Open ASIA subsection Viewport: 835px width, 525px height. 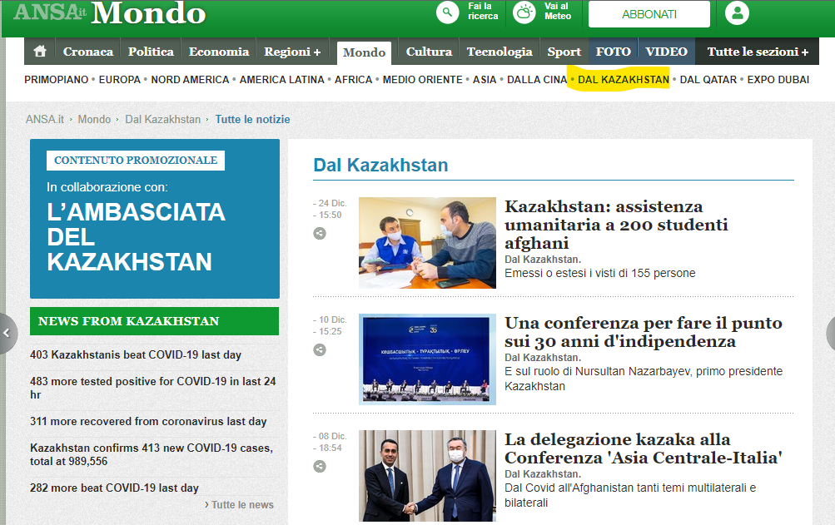tap(485, 80)
